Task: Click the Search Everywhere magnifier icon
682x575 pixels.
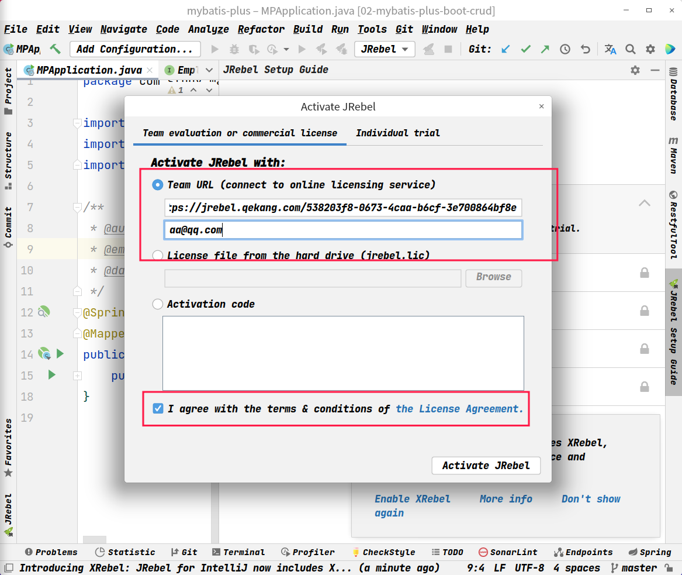Action: (630, 49)
